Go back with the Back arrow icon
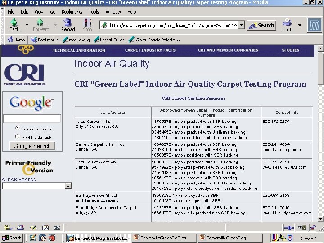The image size is (324, 243). click(x=14, y=22)
